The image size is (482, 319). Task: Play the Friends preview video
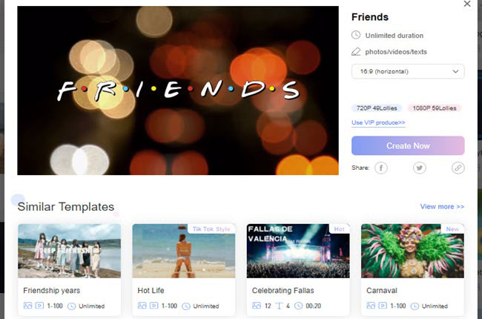[x=178, y=91]
